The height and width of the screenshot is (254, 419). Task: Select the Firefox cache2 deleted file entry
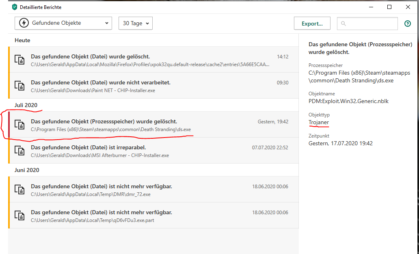(153, 60)
